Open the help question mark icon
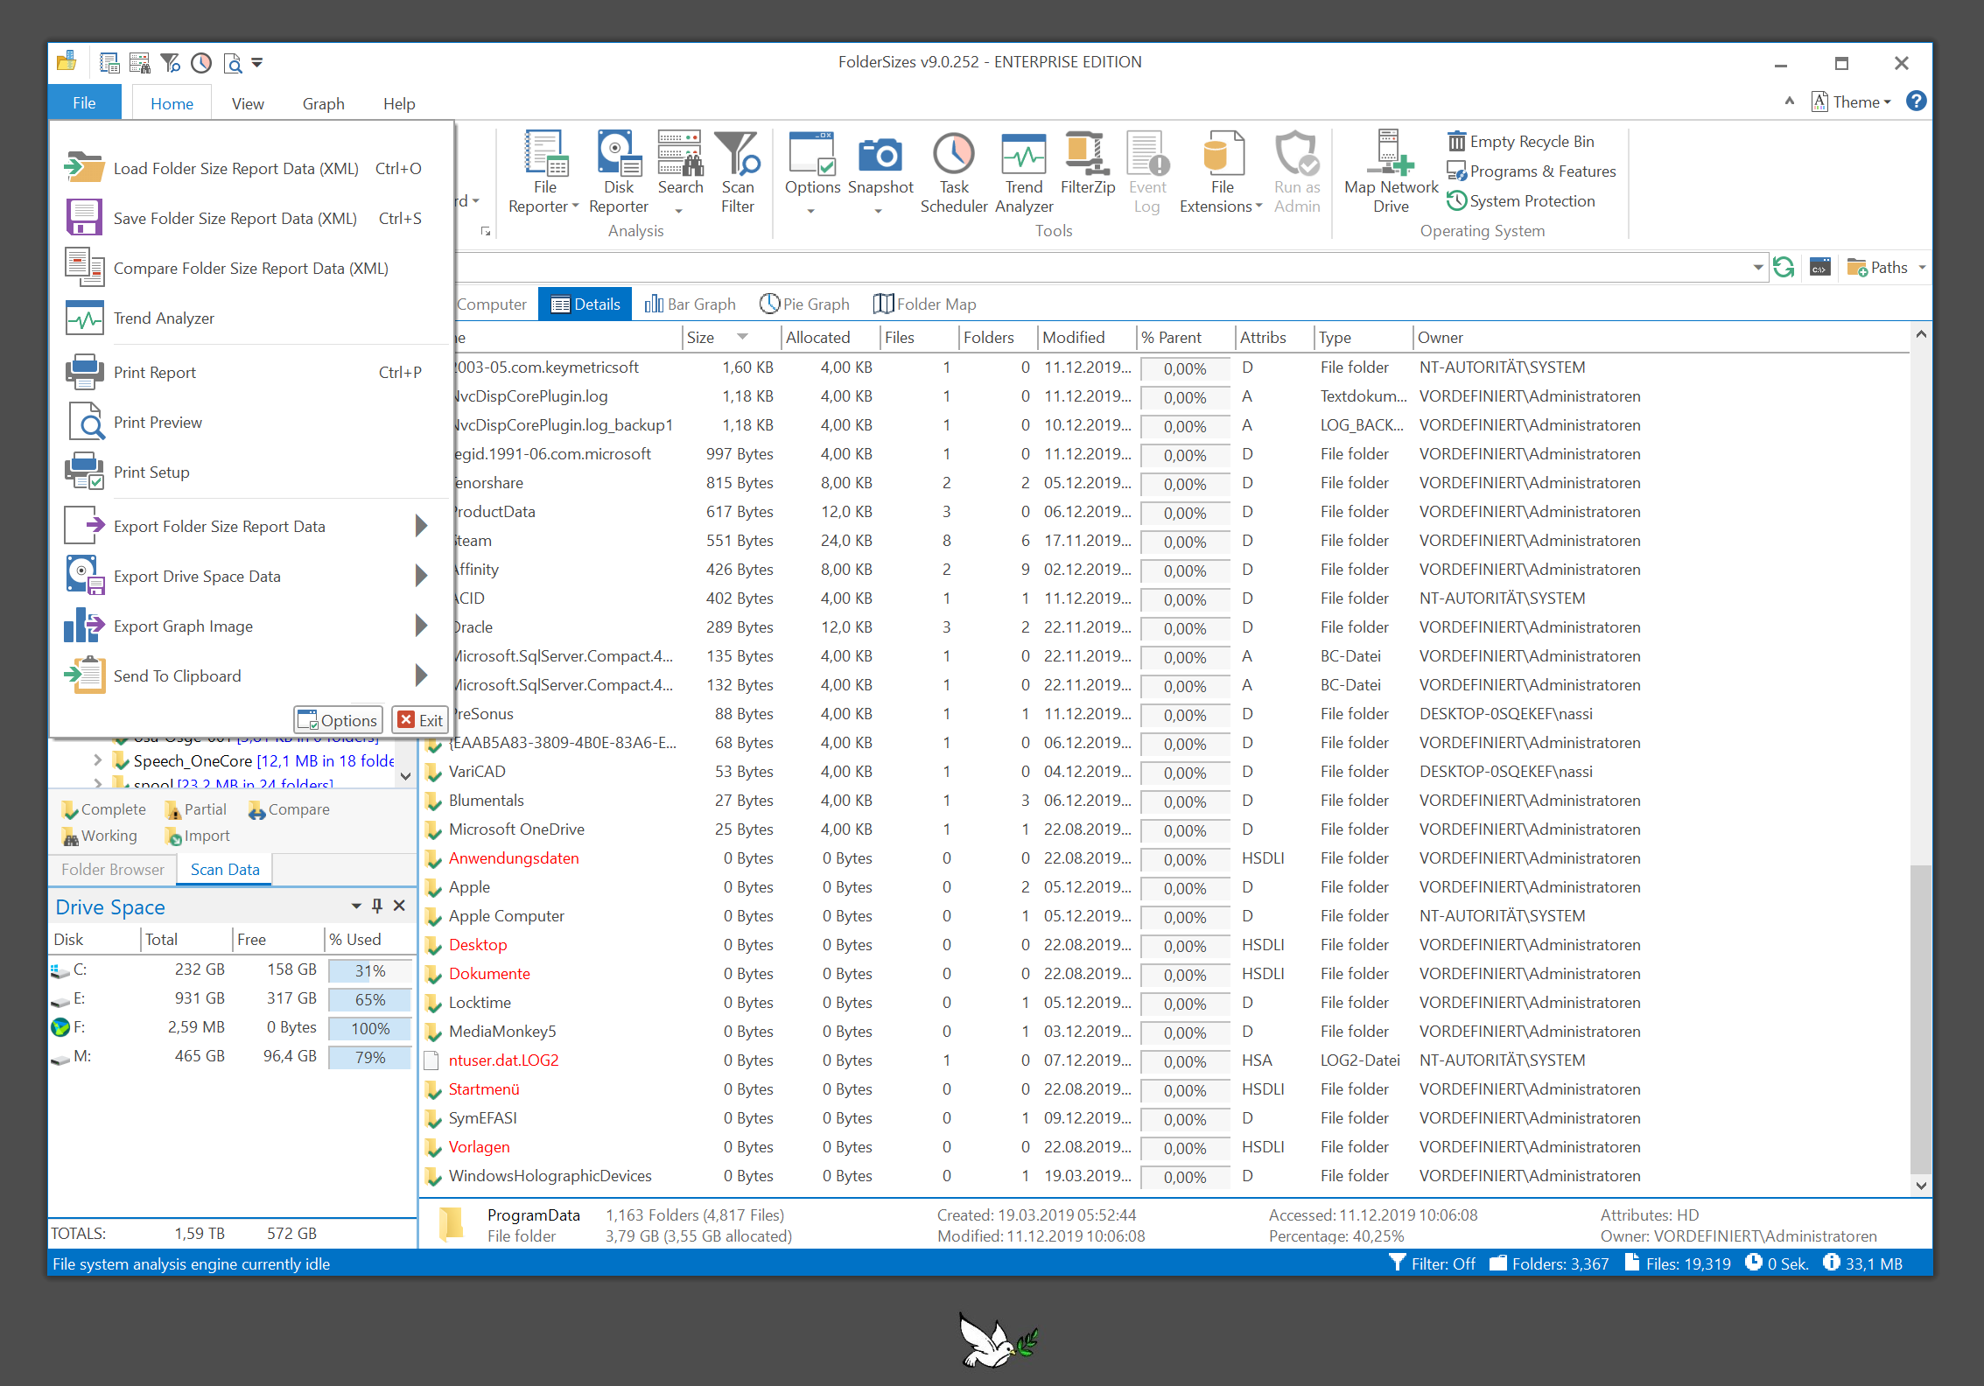1984x1386 pixels. pos(1916,101)
